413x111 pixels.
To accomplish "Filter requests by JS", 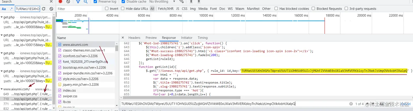I will click(x=178, y=9).
